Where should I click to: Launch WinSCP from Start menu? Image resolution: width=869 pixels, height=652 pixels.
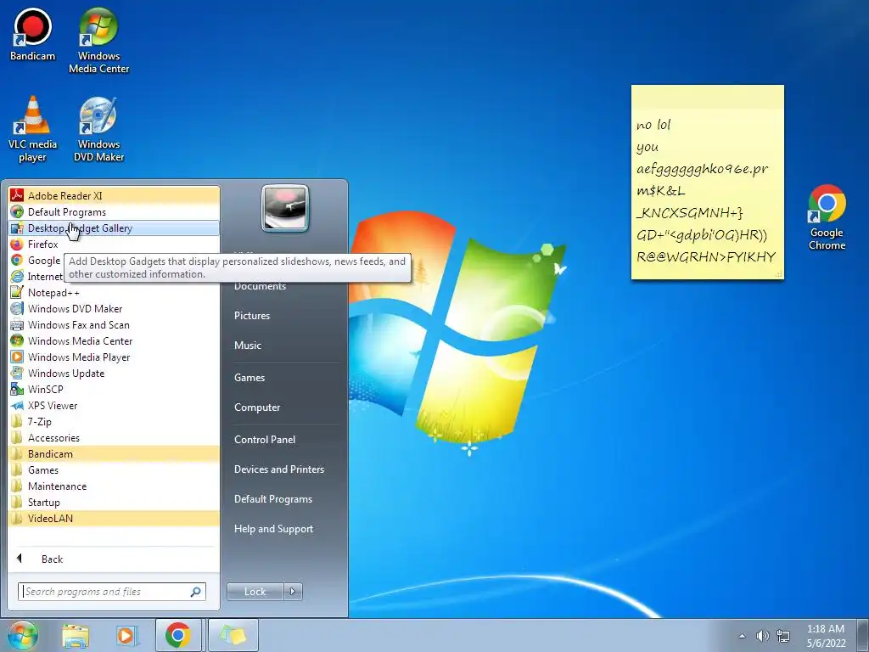pos(114,389)
